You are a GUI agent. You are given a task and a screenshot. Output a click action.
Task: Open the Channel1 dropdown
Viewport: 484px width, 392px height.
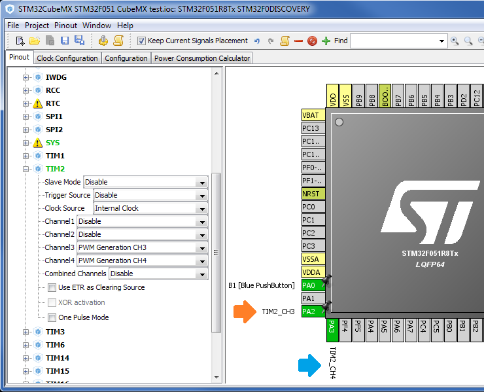pyautogui.click(x=143, y=221)
